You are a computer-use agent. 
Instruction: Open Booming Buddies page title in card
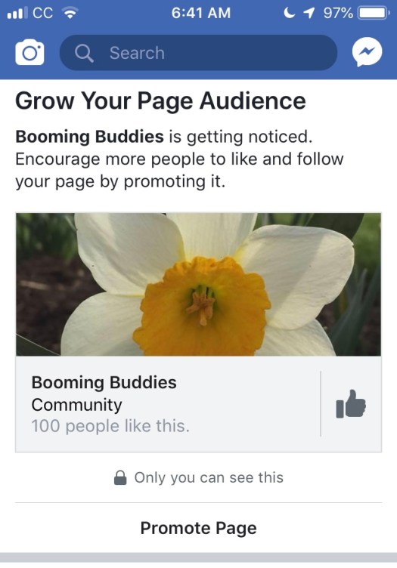click(104, 382)
